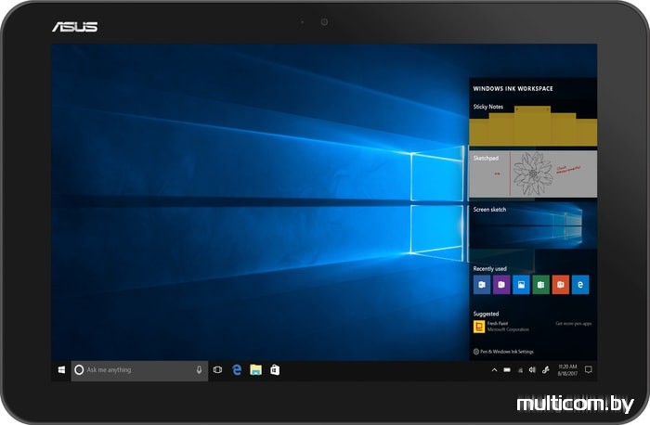Activate the Cortana microphone icon
The height and width of the screenshot is (425, 650).
pos(199,369)
